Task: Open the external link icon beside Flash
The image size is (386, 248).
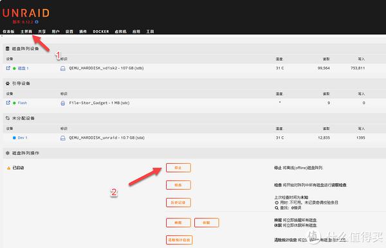Action: [8, 103]
